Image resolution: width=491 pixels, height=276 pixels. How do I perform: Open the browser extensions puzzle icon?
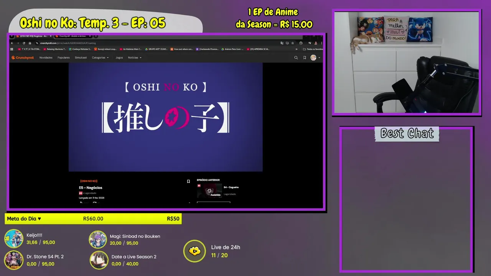click(301, 43)
